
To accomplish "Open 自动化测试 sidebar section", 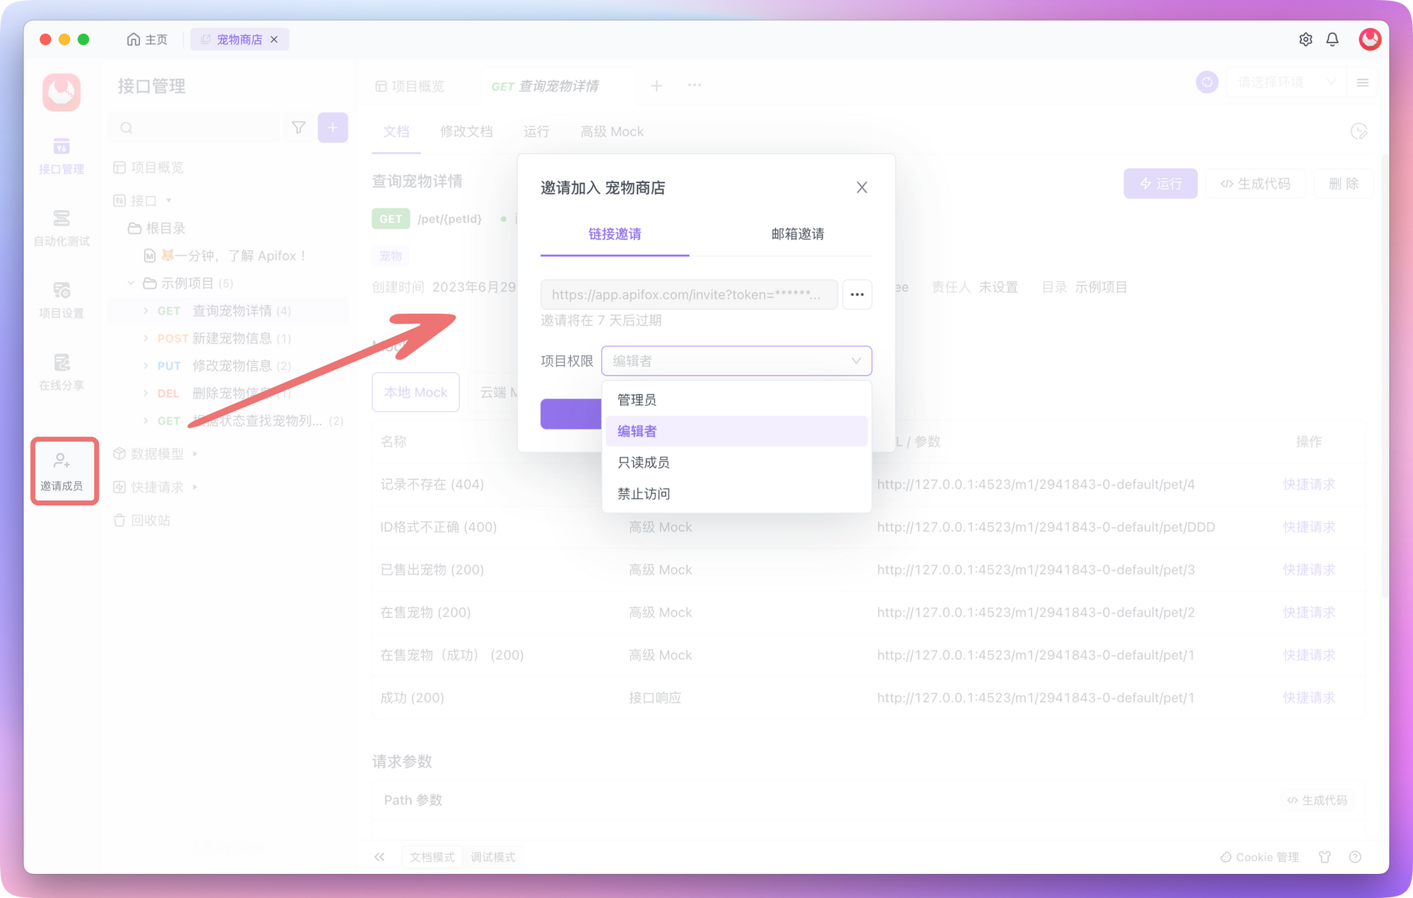I will [x=61, y=228].
